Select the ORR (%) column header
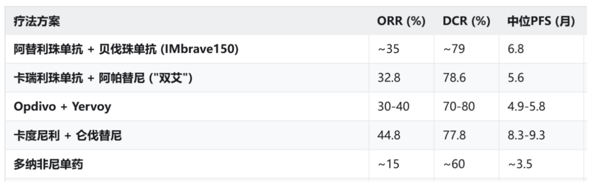This screenshot has width=592, height=183. (x=401, y=21)
